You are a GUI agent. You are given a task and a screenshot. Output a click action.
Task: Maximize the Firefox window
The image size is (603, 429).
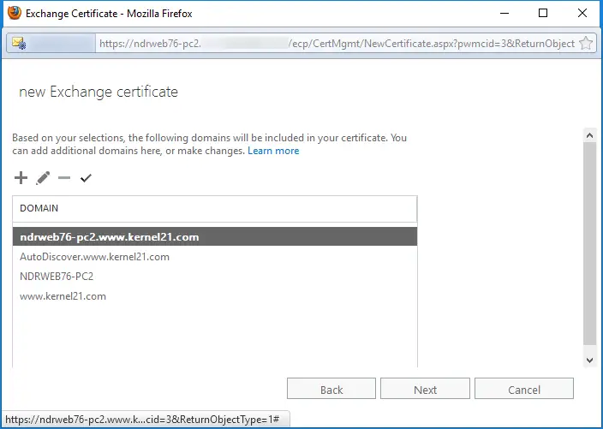[x=543, y=13]
